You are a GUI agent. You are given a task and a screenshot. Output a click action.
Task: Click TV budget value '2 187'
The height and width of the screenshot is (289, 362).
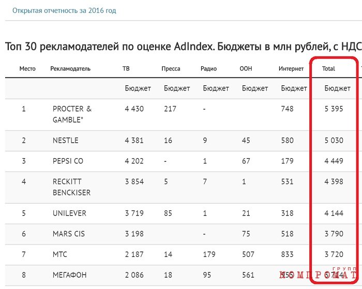134,254
